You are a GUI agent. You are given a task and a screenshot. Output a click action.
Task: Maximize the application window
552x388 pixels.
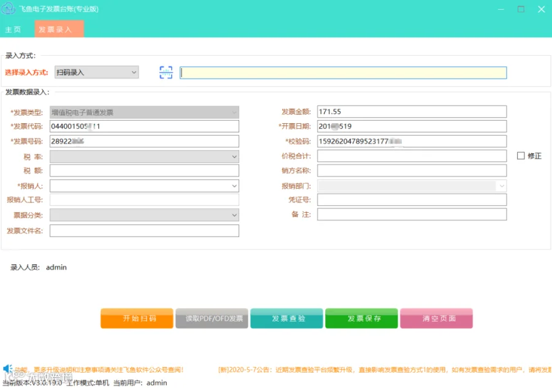tap(521, 9)
